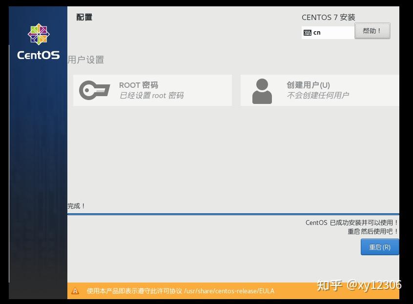Click the orange license agreement banner

pos(239,291)
